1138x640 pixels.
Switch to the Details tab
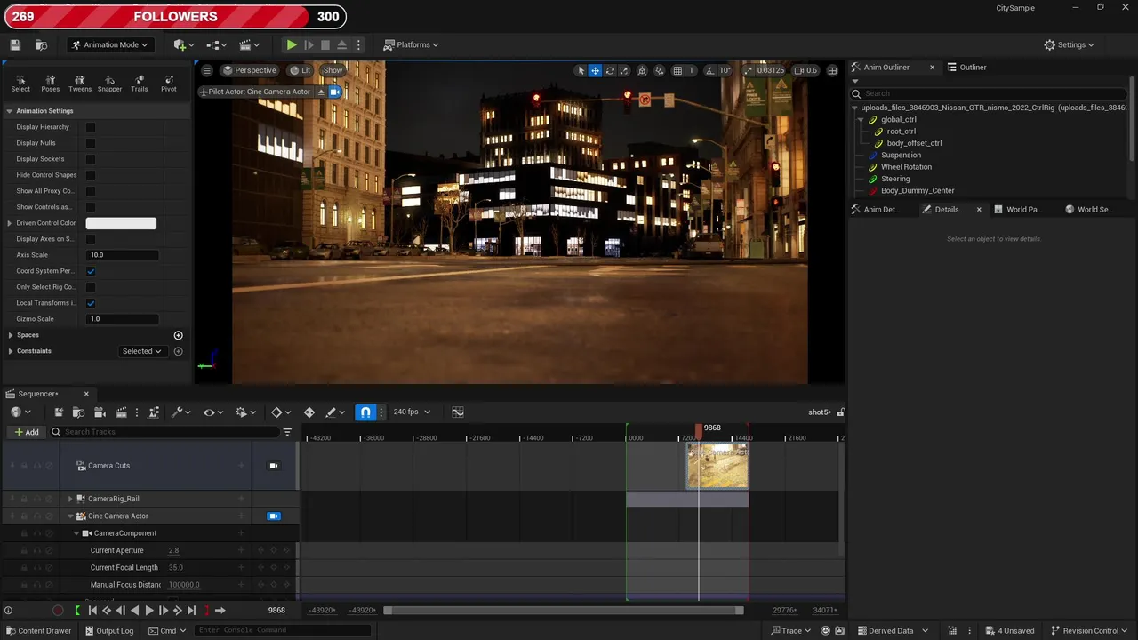pos(946,209)
